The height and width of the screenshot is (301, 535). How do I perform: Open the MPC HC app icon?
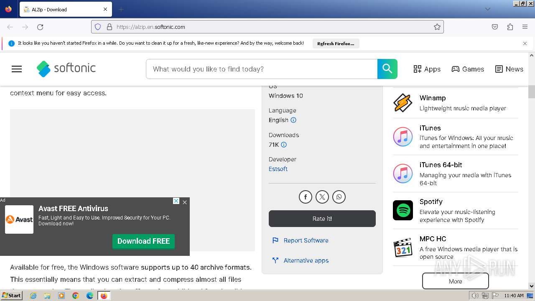coord(403,247)
